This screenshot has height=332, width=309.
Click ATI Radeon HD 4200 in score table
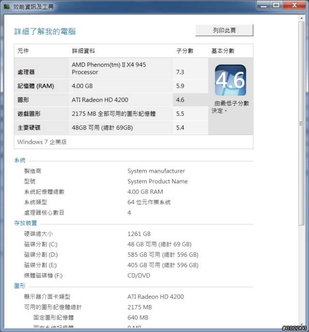point(100,100)
